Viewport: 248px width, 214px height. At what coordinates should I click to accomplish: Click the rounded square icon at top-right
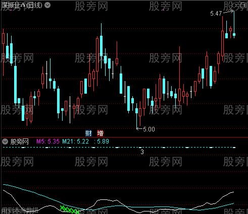[243, 6]
